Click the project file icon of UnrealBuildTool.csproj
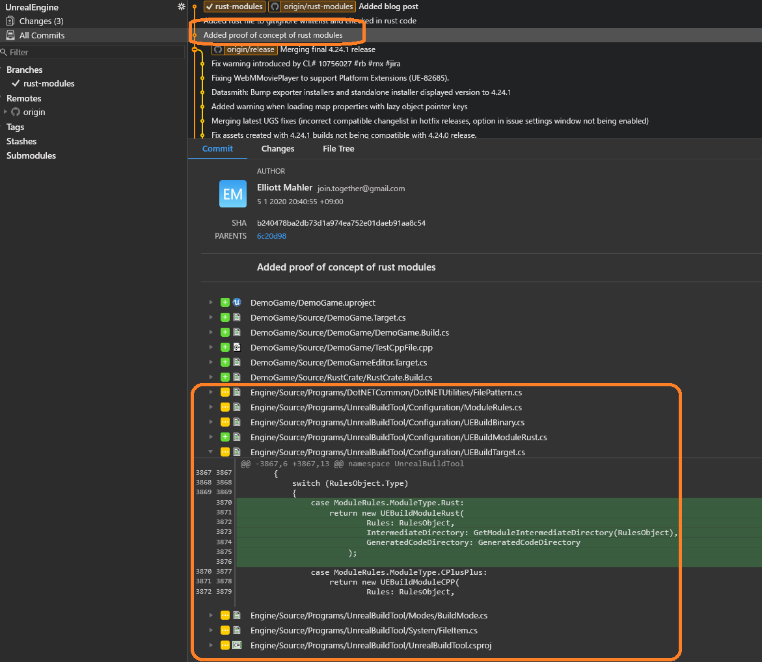762x662 pixels. point(237,646)
